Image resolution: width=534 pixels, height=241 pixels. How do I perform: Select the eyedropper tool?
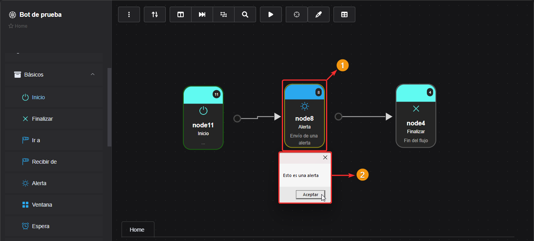click(319, 14)
